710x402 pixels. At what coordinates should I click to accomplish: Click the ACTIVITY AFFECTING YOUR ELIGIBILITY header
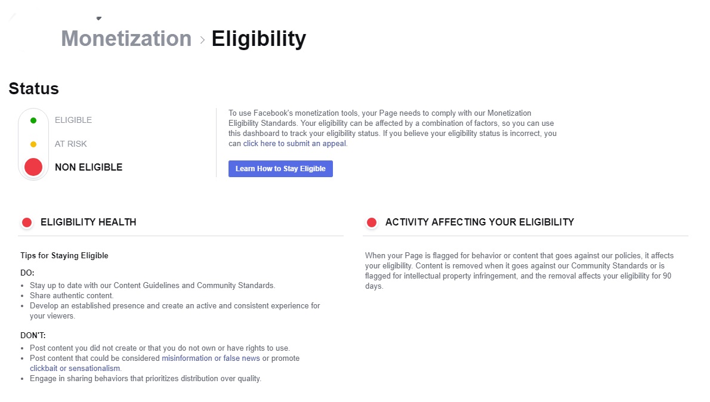(x=479, y=222)
